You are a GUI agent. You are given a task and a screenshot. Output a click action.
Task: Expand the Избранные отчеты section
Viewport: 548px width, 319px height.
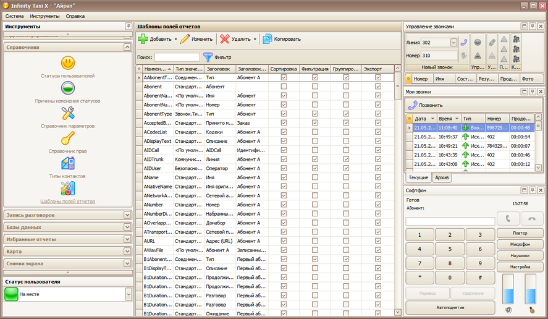127,239
